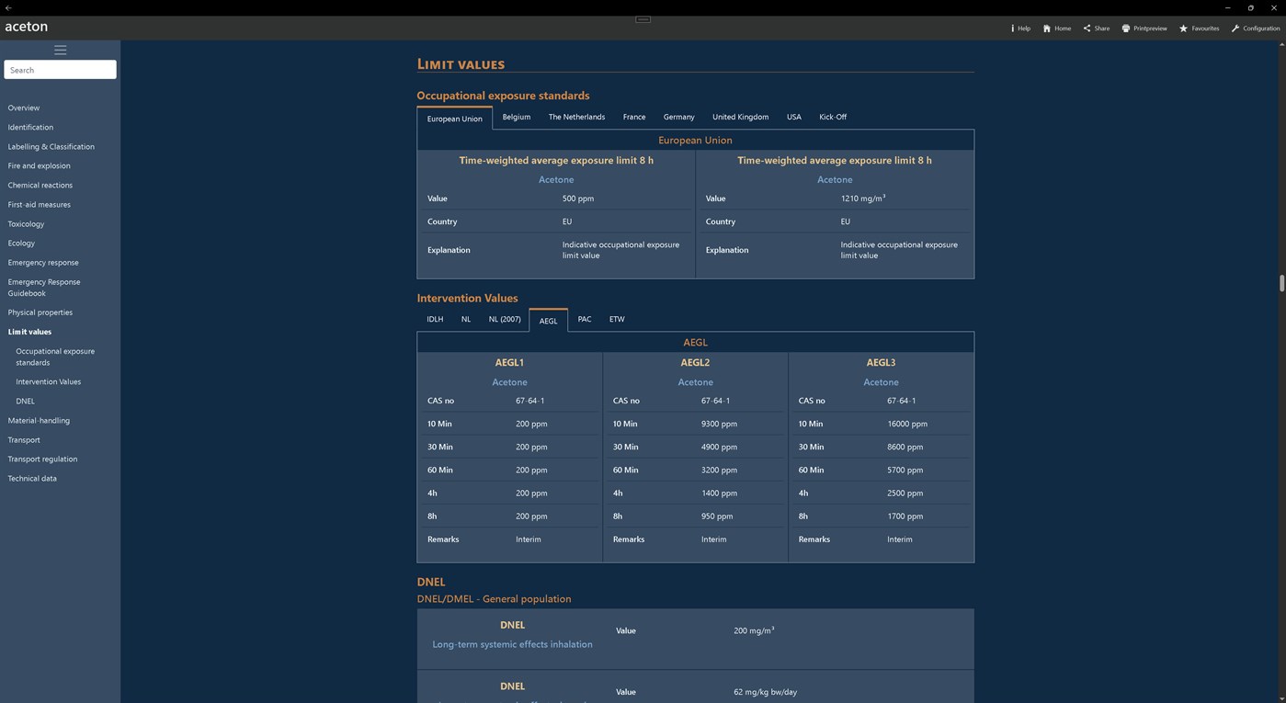This screenshot has width=1286, height=703.
Task: Select the DNEL sidebar sub-item
Action: click(25, 401)
